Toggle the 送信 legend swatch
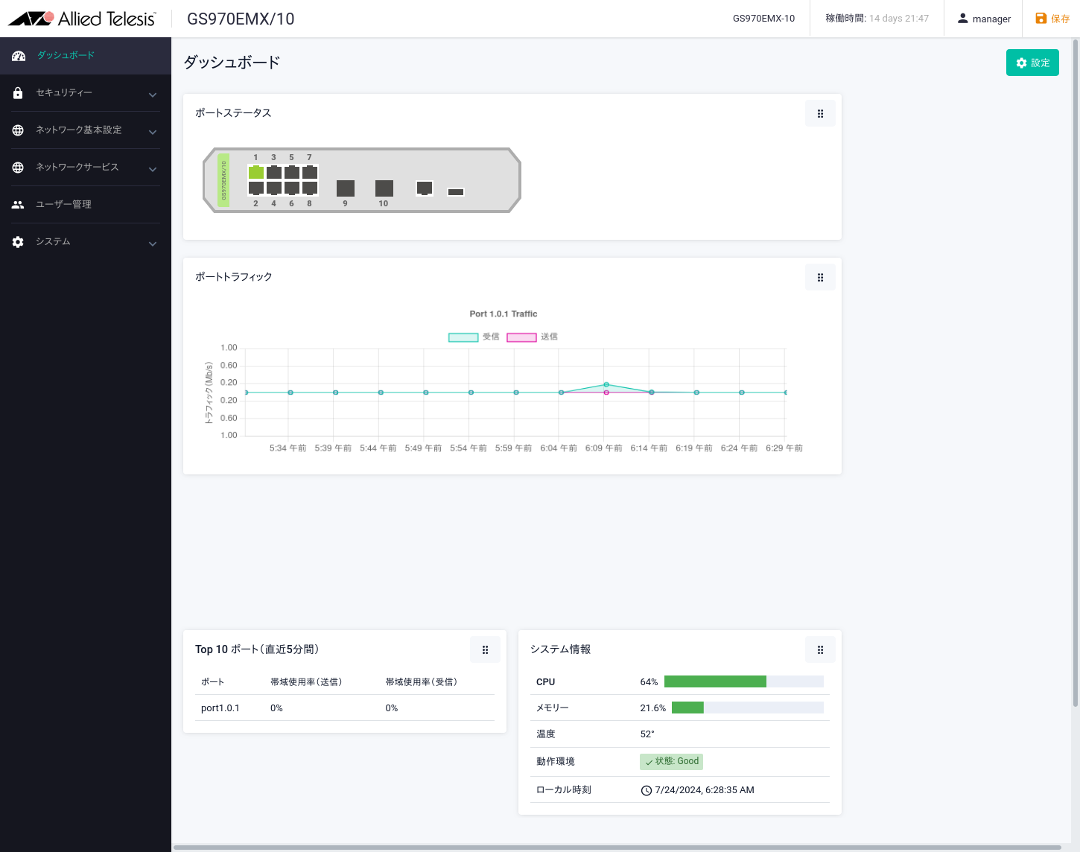 point(521,337)
